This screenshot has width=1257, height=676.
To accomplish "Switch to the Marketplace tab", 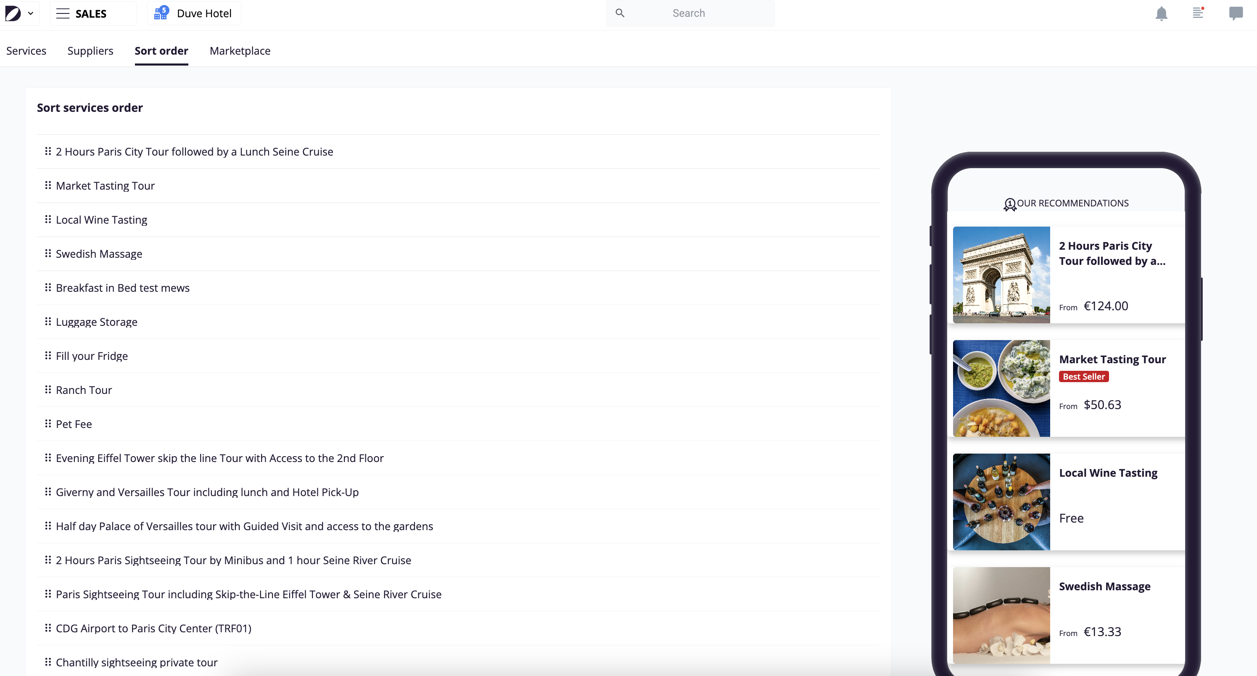I will [x=240, y=51].
